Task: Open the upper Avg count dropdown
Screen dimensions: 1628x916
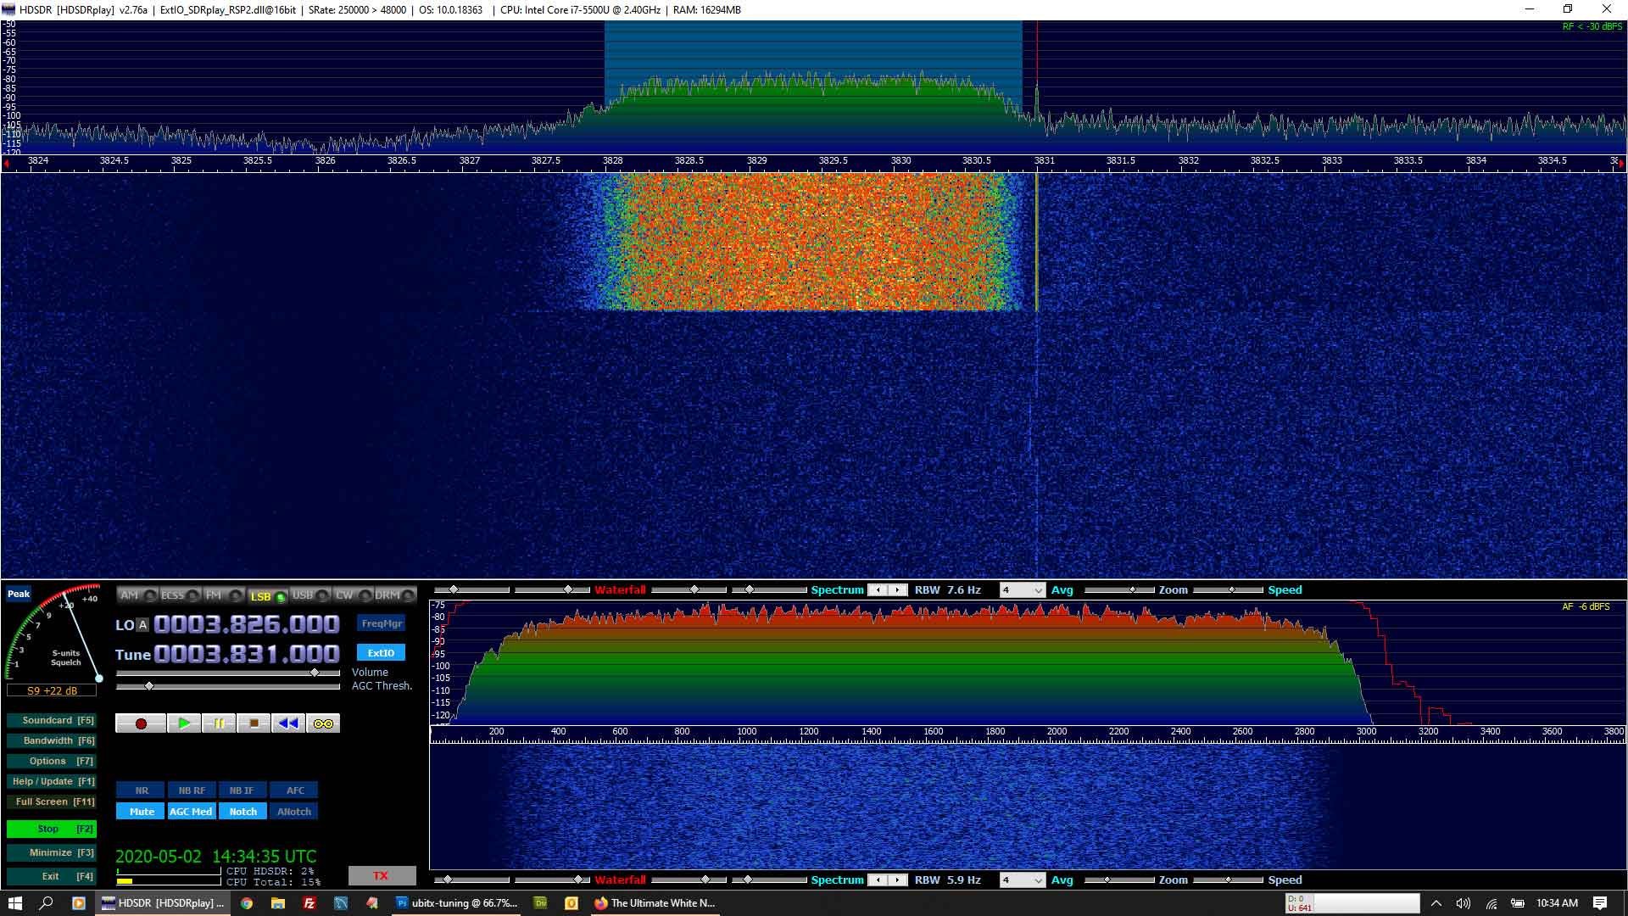Action: click(1022, 590)
